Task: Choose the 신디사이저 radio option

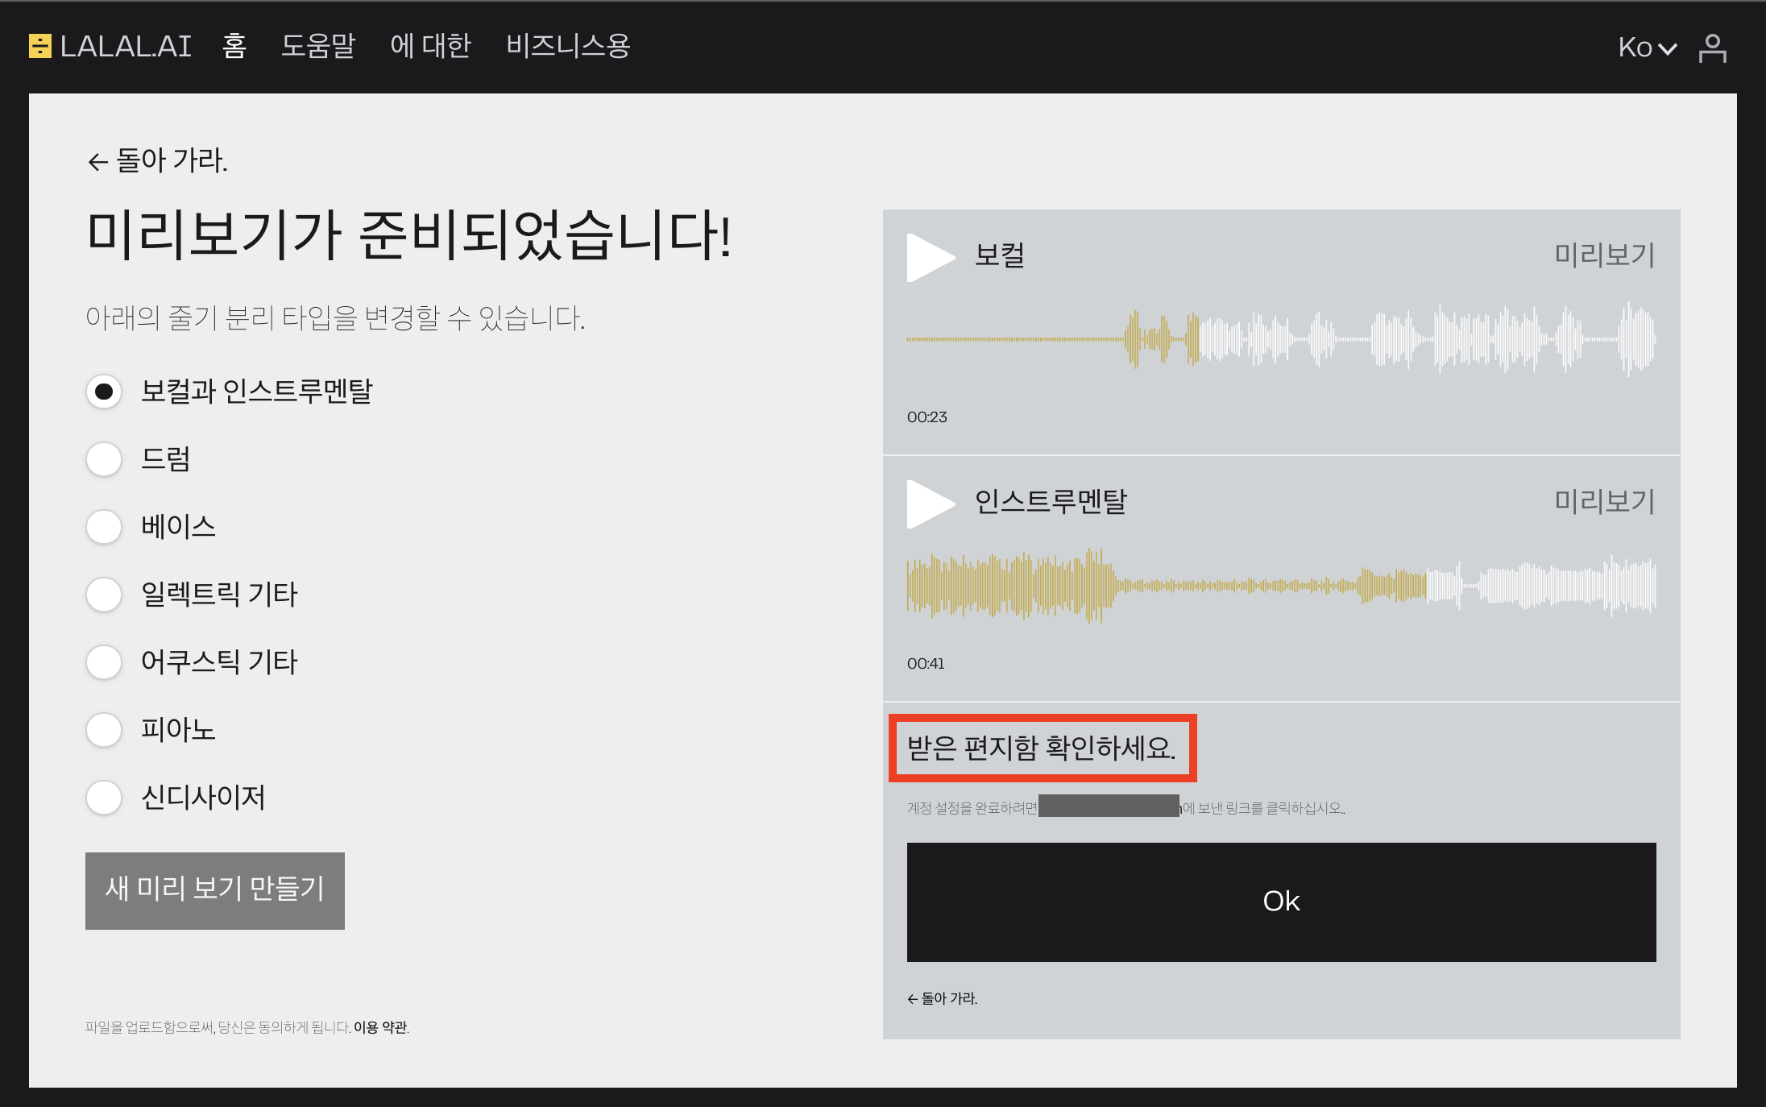Action: (x=104, y=798)
